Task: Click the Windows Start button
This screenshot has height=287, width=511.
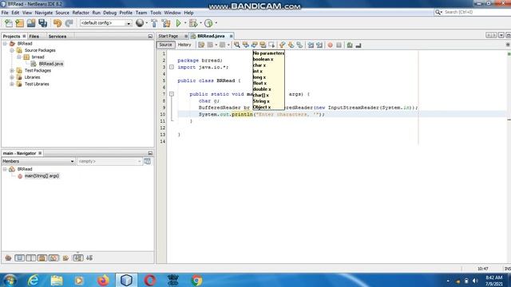Action: point(10,280)
